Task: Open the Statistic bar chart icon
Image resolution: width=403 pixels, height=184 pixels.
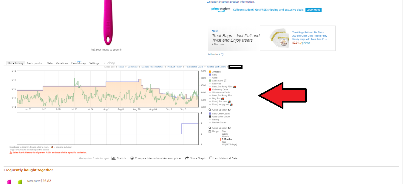Action: coord(113,158)
